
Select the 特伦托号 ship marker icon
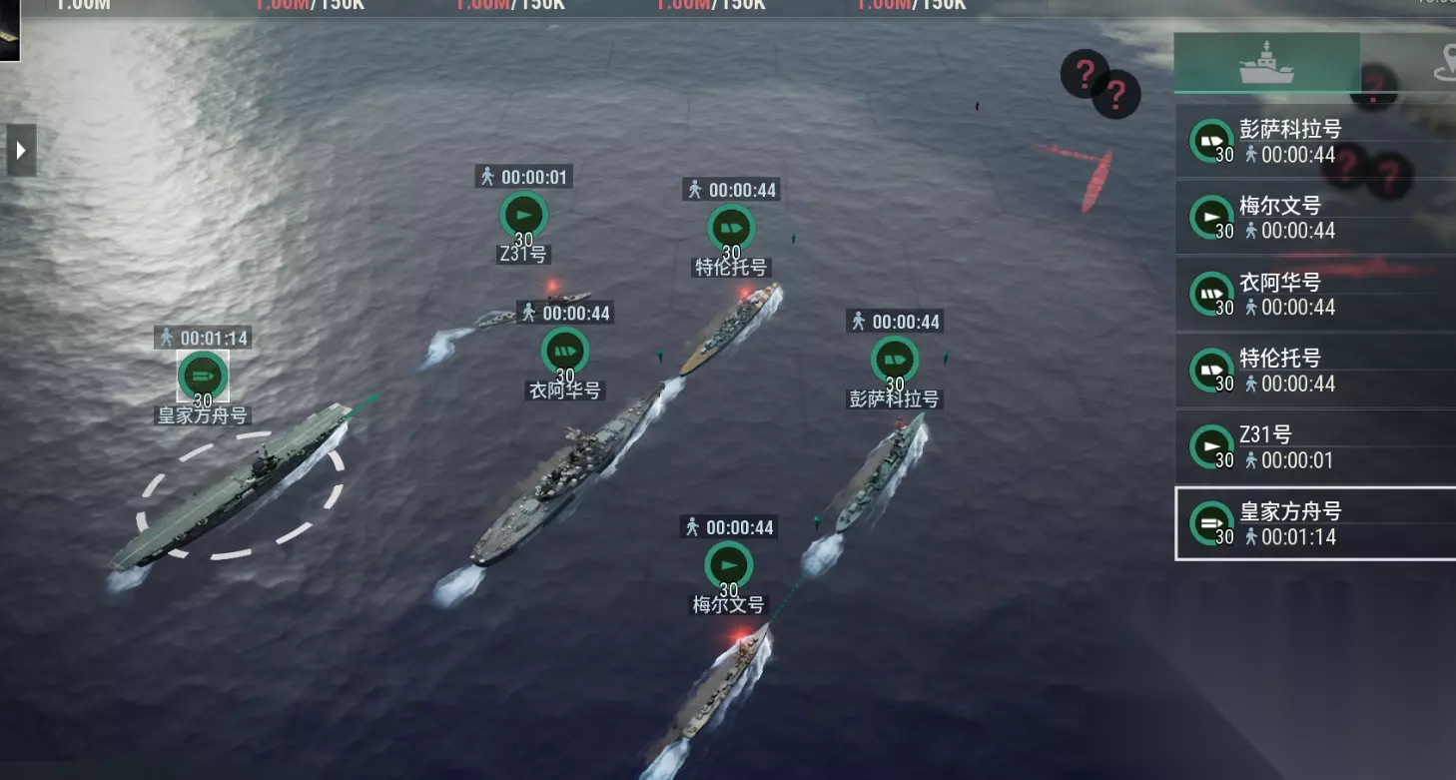click(x=731, y=228)
